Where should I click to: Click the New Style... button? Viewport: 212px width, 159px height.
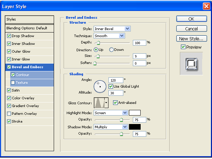pos(191,39)
